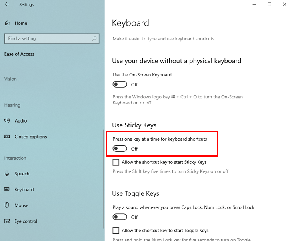Click the Audio speaker icon

tap(7, 120)
